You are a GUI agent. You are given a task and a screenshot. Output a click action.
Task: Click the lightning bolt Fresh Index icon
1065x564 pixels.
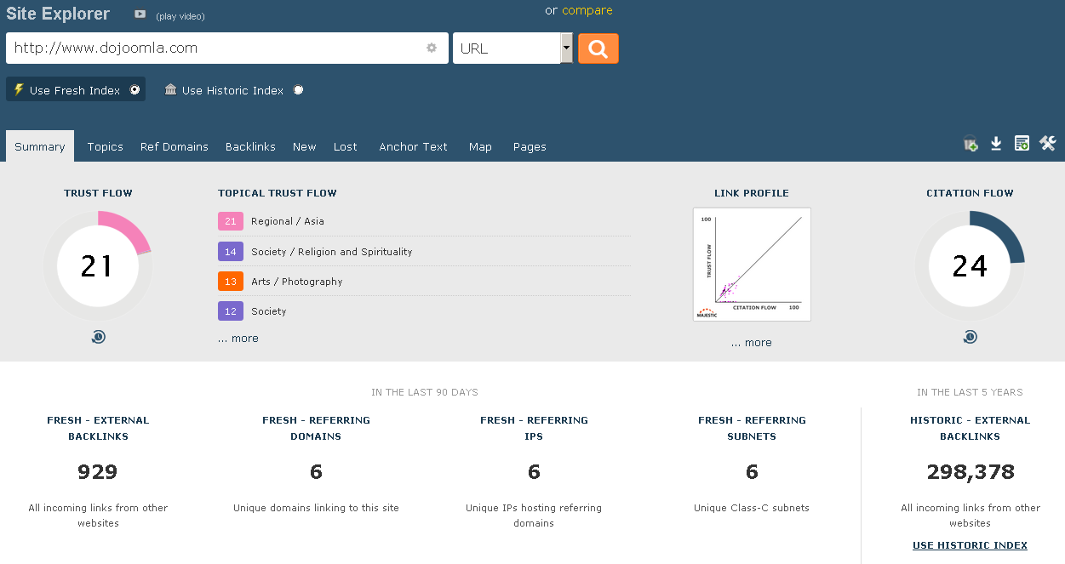click(19, 89)
